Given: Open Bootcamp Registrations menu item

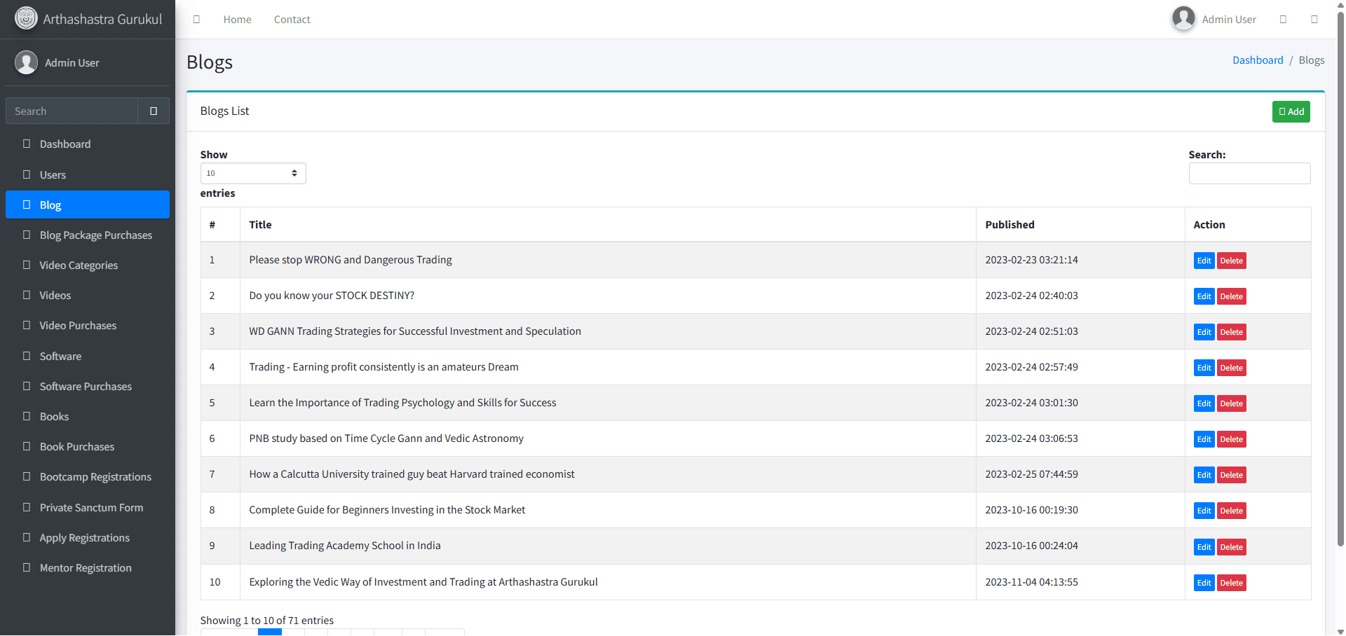Looking at the screenshot, I should pos(88,476).
